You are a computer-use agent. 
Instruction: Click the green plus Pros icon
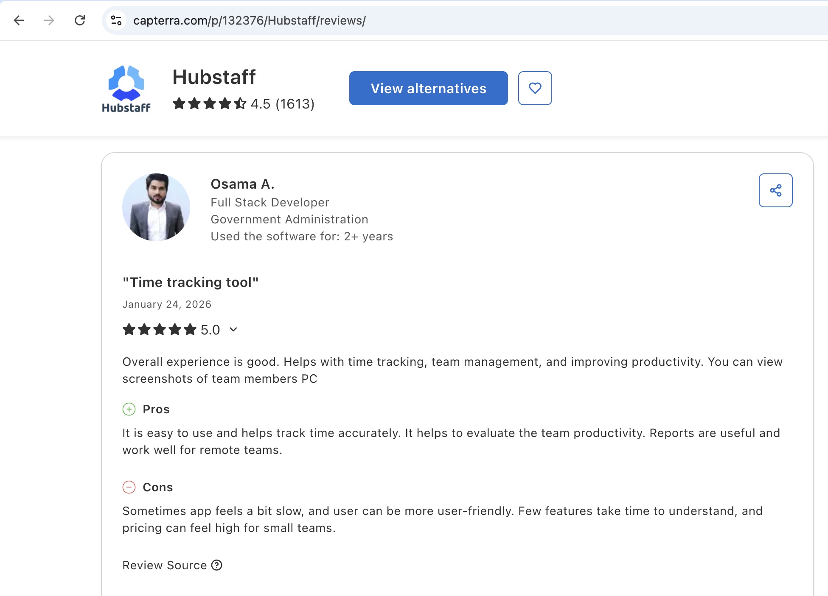click(129, 409)
